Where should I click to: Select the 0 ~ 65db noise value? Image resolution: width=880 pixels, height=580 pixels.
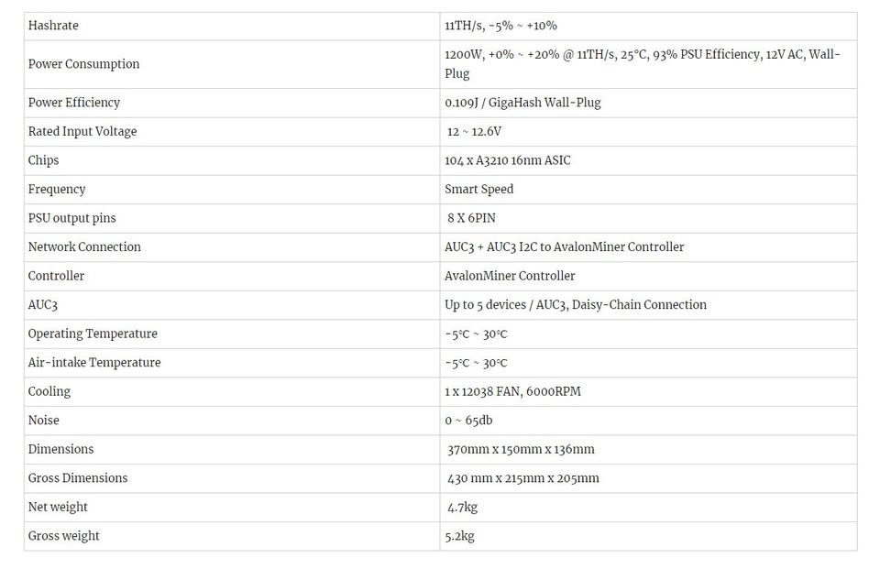tap(468, 421)
